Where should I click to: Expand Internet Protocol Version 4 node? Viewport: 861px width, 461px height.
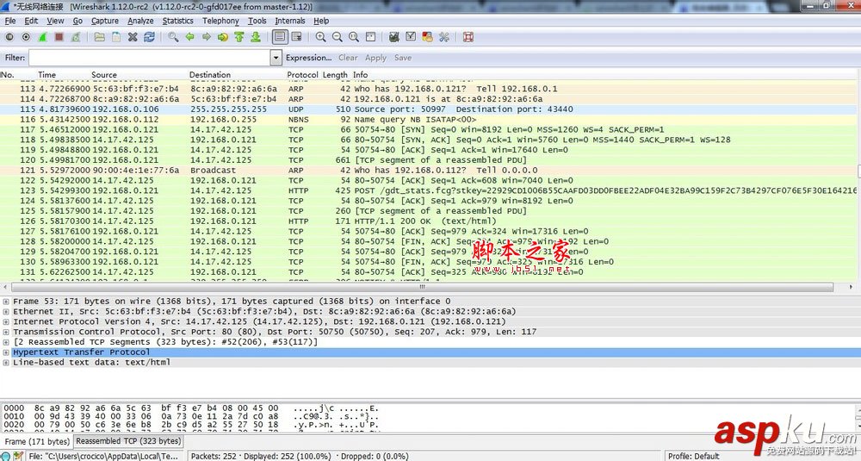point(6,321)
